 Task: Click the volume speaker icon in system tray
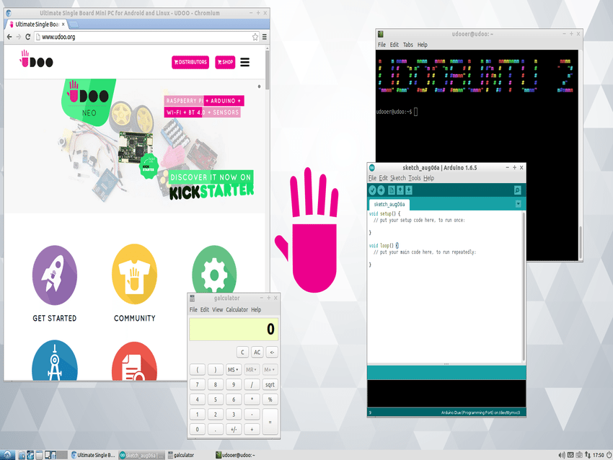click(561, 455)
